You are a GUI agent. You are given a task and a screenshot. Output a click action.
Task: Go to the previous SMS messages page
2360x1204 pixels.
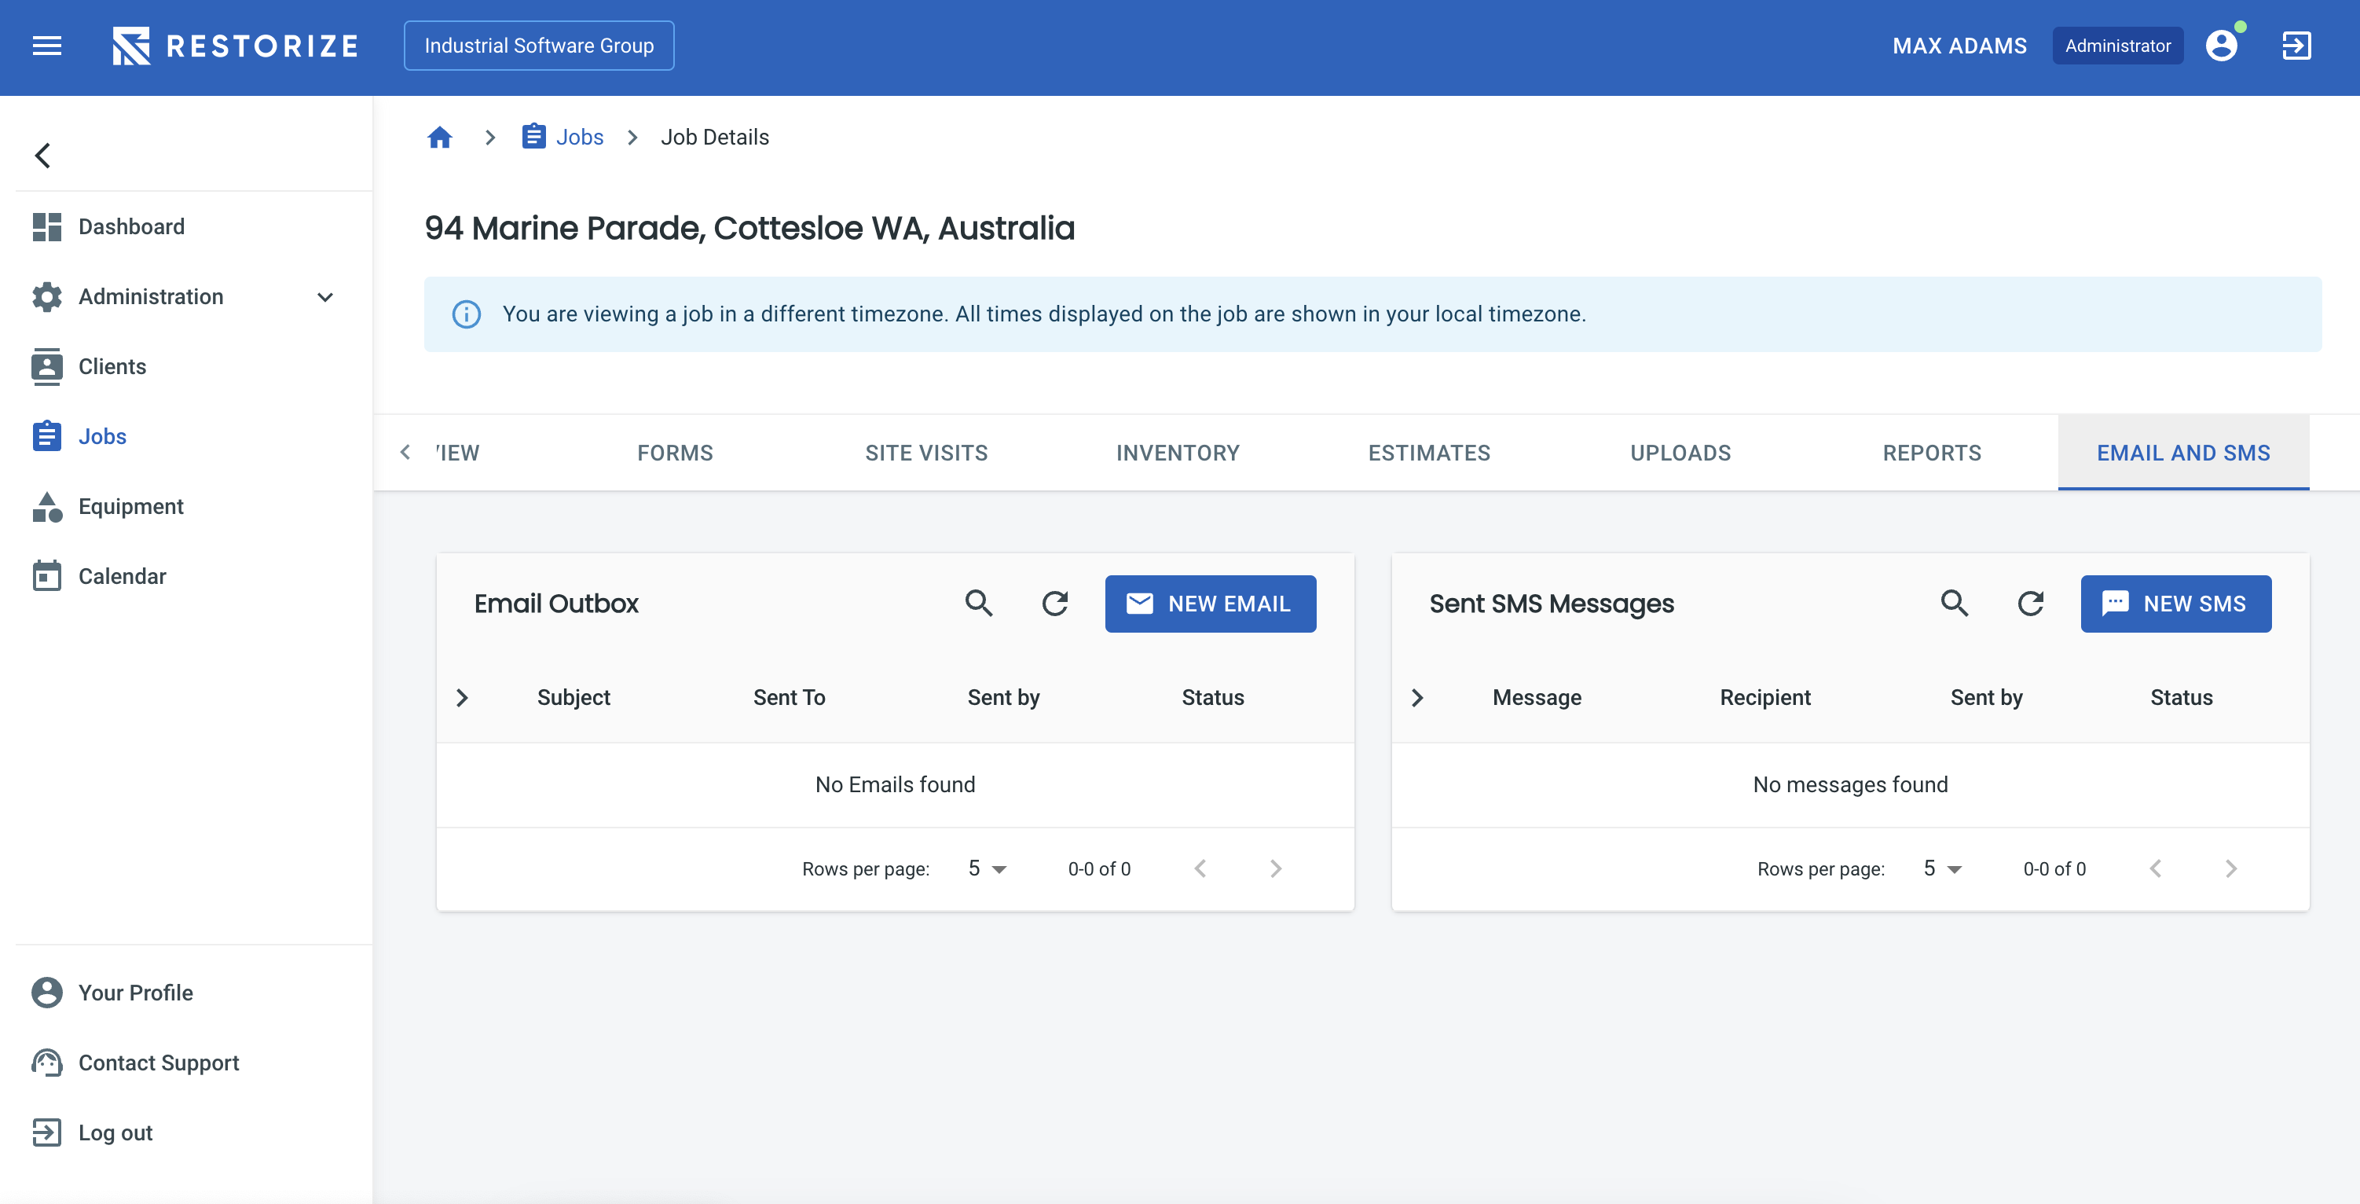pyautogui.click(x=2156, y=868)
